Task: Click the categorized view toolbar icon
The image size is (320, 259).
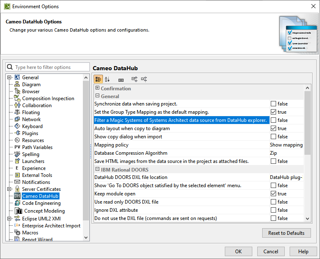Action: pyautogui.click(x=98, y=79)
